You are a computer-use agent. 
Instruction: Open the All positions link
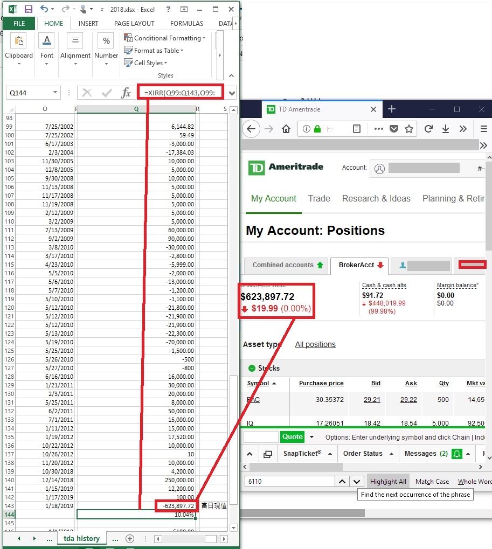[x=315, y=344]
